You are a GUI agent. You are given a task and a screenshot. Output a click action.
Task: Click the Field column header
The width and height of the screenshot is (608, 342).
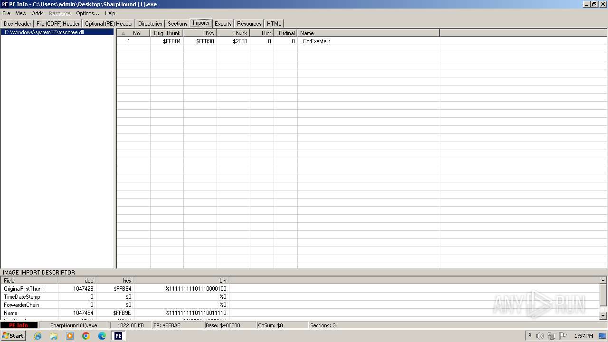click(29, 281)
